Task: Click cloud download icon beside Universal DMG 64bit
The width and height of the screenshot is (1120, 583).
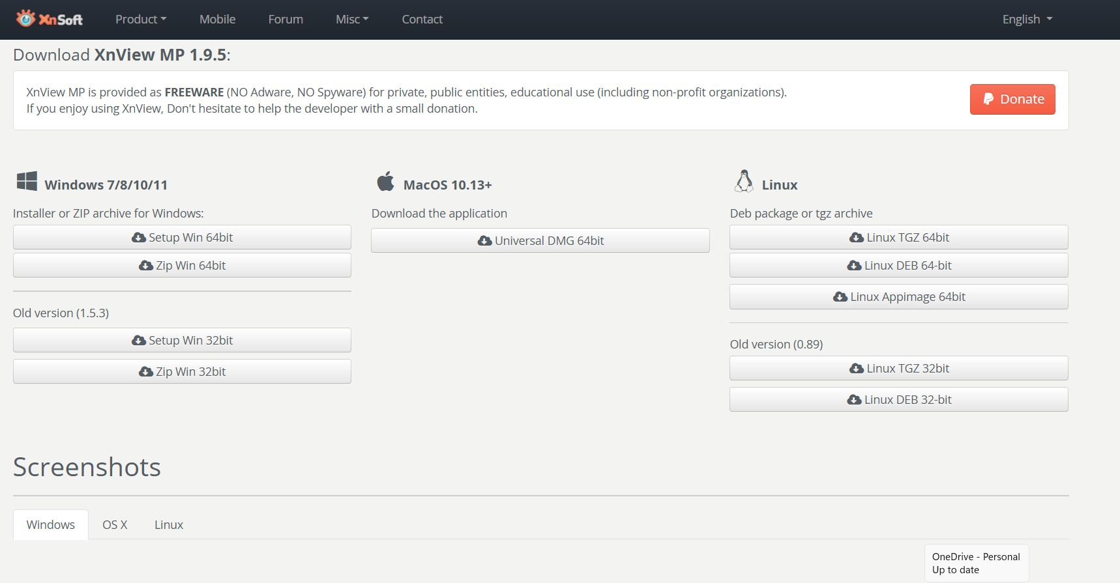Action: [484, 241]
